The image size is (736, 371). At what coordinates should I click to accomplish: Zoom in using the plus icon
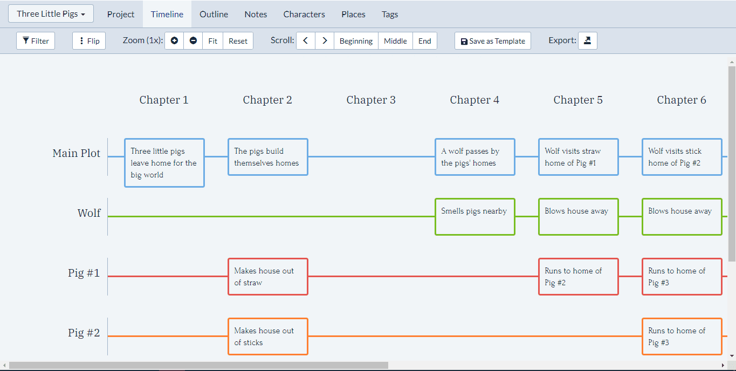pos(174,40)
